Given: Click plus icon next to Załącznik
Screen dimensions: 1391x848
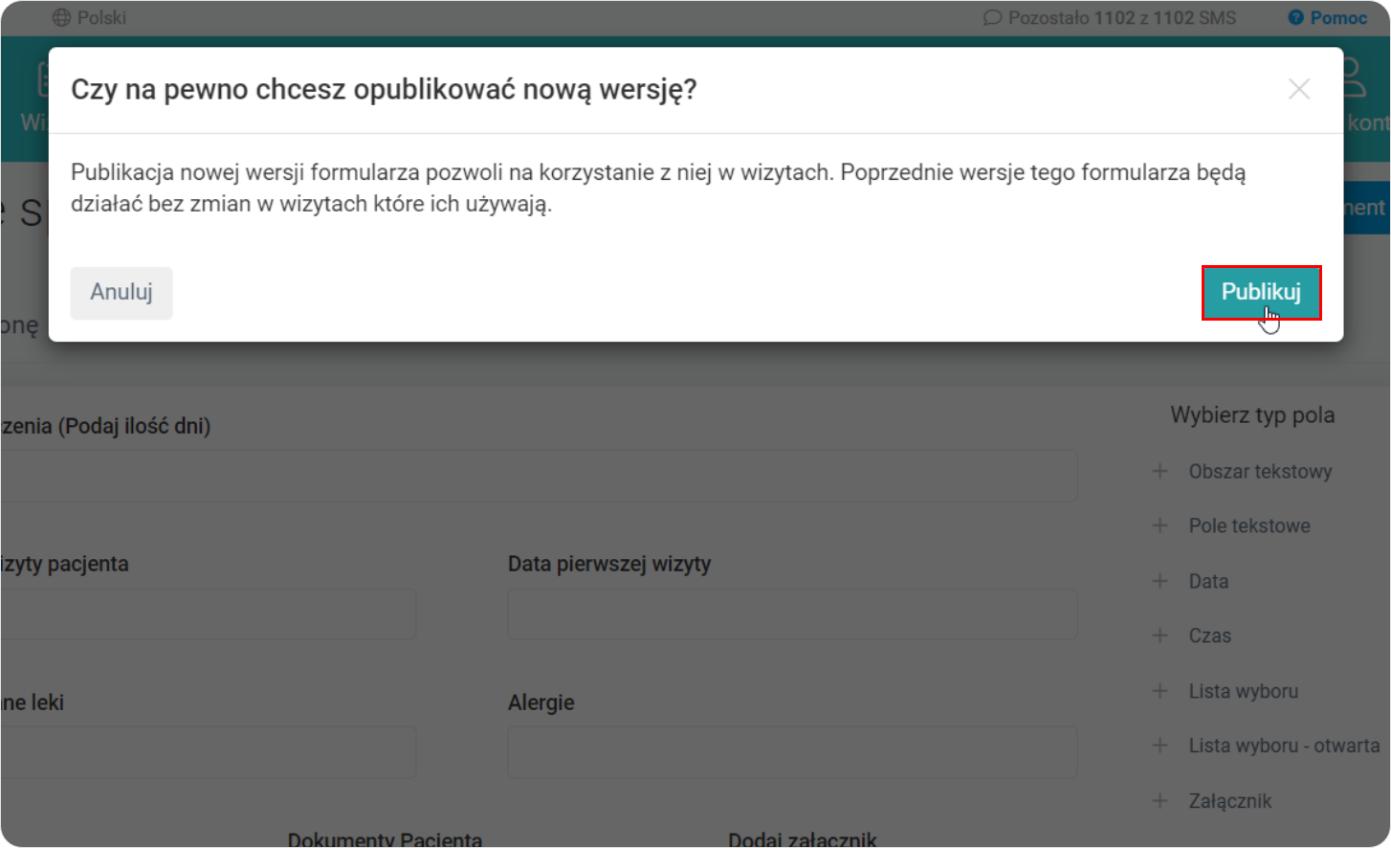Looking at the screenshot, I should (x=1159, y=801).
